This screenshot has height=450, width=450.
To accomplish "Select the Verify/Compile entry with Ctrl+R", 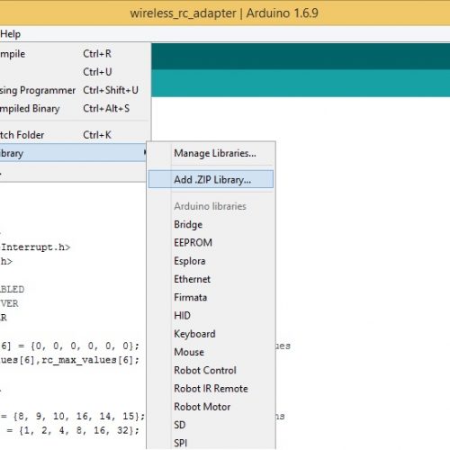I will pyautogui.click(x=75, y=54).
